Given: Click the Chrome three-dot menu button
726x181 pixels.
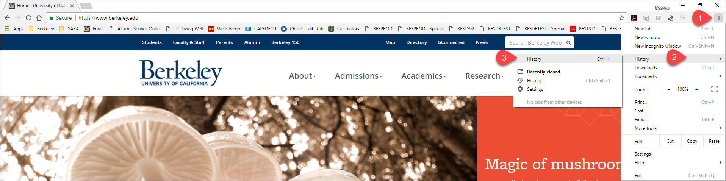Looking at the screenshot, I should coord(718,18).
